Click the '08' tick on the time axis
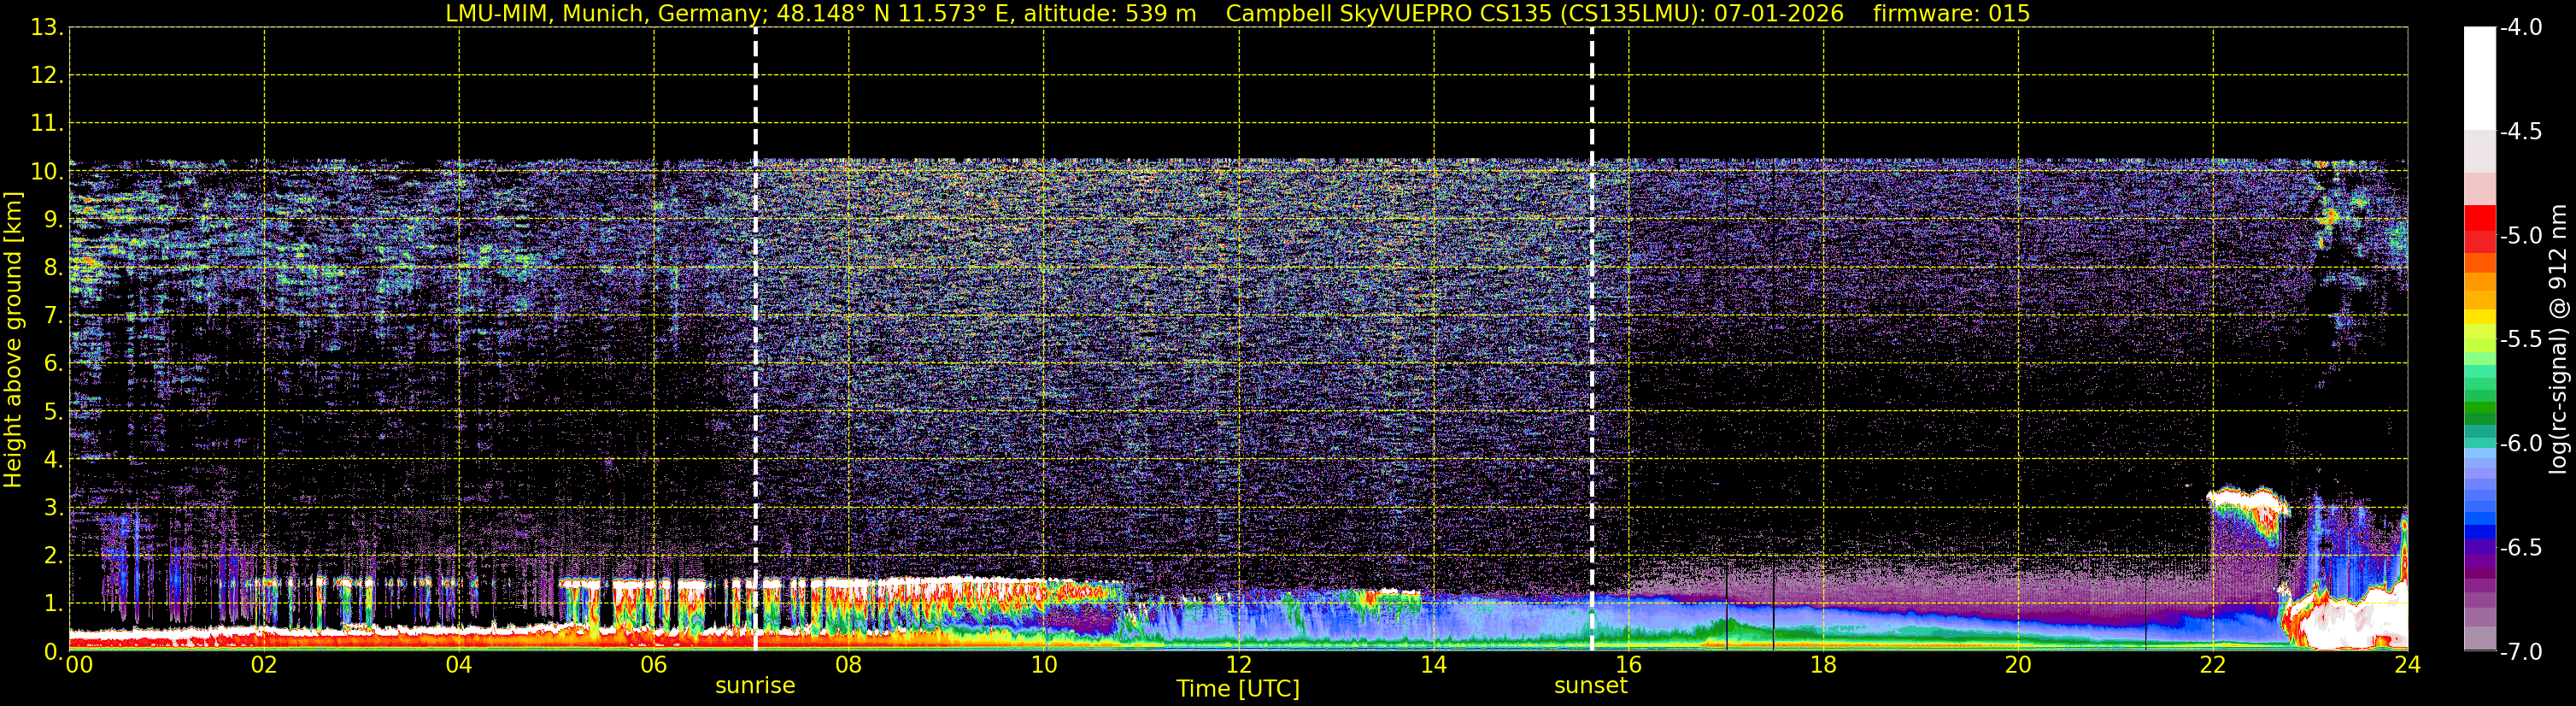Viewport: 2576px width, 706px height. pos(848,665)
